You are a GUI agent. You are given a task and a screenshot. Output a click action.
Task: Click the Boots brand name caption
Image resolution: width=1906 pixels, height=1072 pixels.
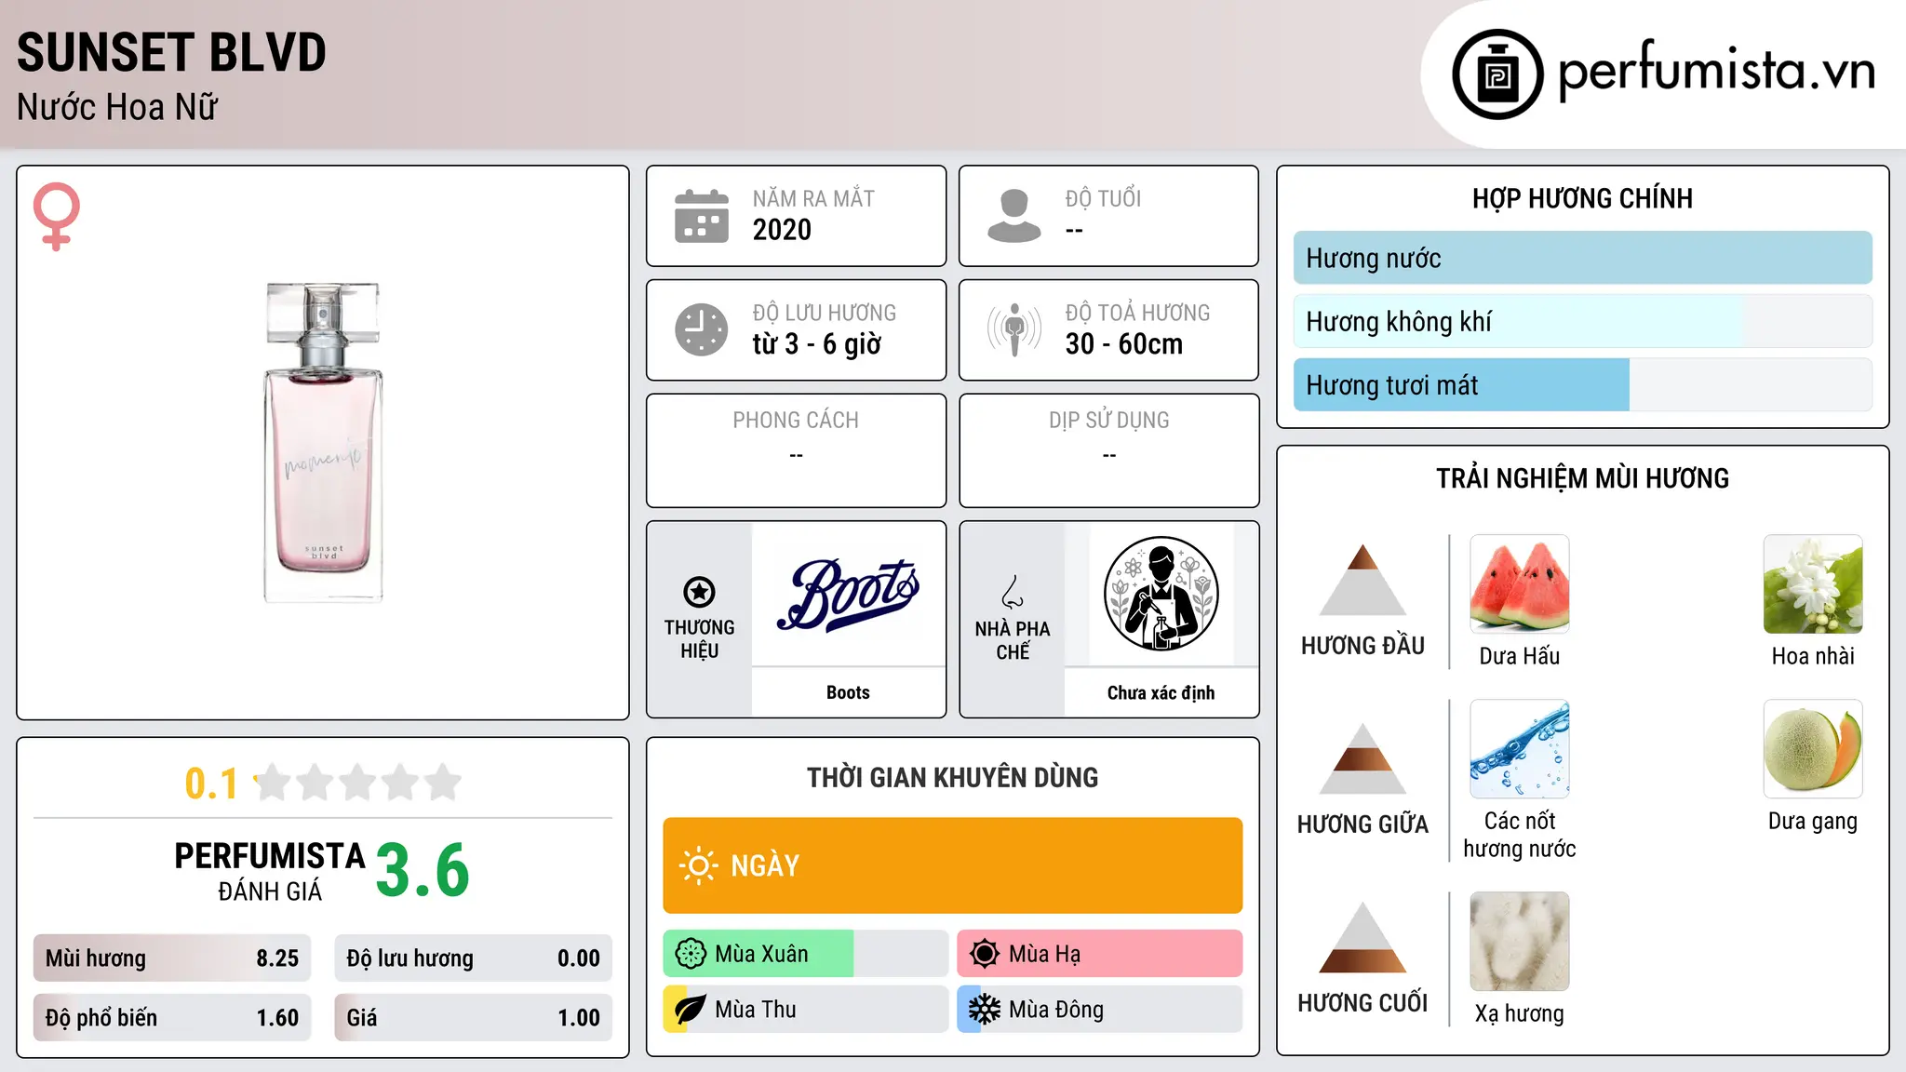(x=848, y=692)
